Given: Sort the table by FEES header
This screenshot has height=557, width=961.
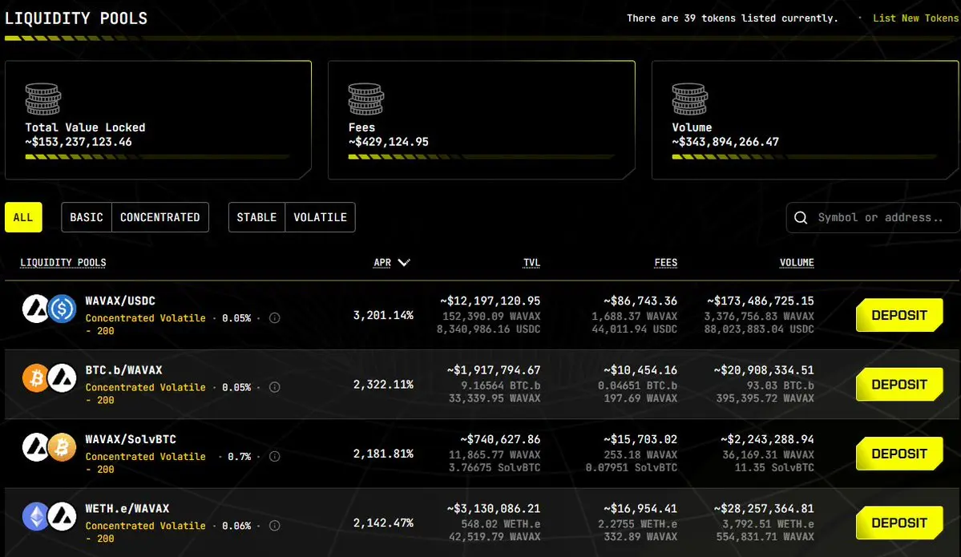Looking at the screenshot, I should tap(665, 263).
